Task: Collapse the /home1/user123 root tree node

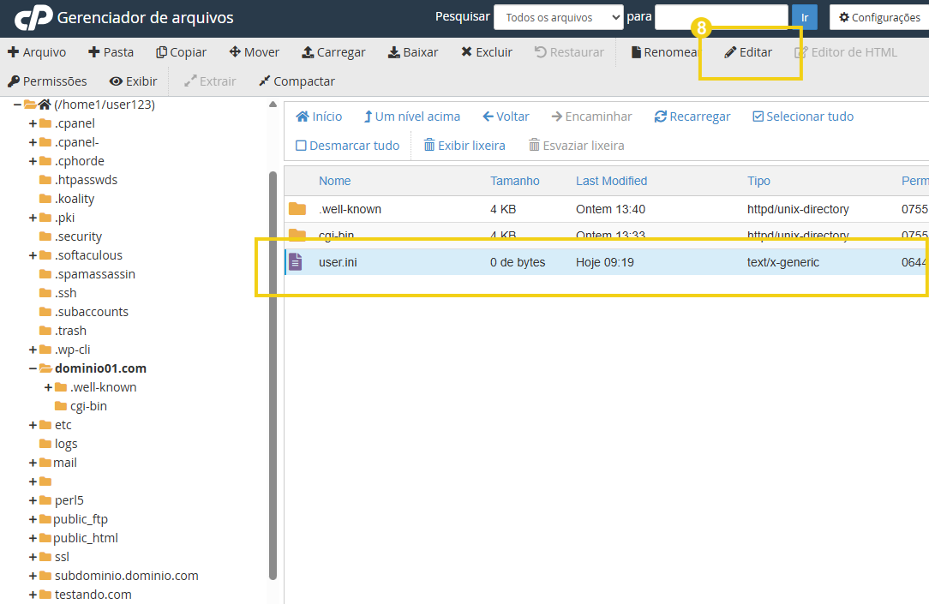Action: click(x=17, y=105)
